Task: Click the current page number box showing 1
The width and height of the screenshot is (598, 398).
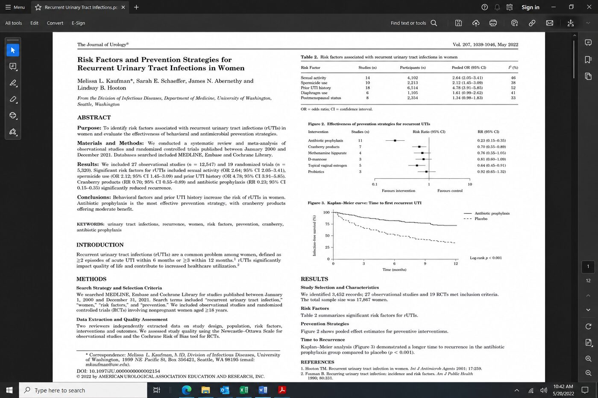Action: click(588, 267)
